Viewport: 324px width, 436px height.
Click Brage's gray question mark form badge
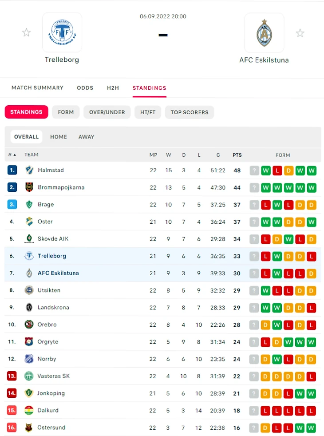254,205
